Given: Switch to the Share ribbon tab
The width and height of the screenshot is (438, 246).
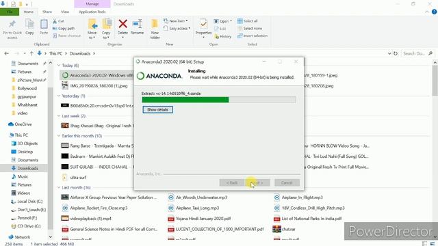Looking at the screenshot, I should [x=47, y=12].
